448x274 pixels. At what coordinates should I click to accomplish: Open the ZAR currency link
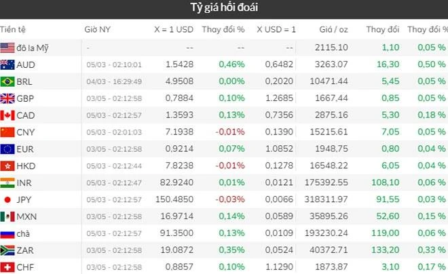tap(26, 250)
